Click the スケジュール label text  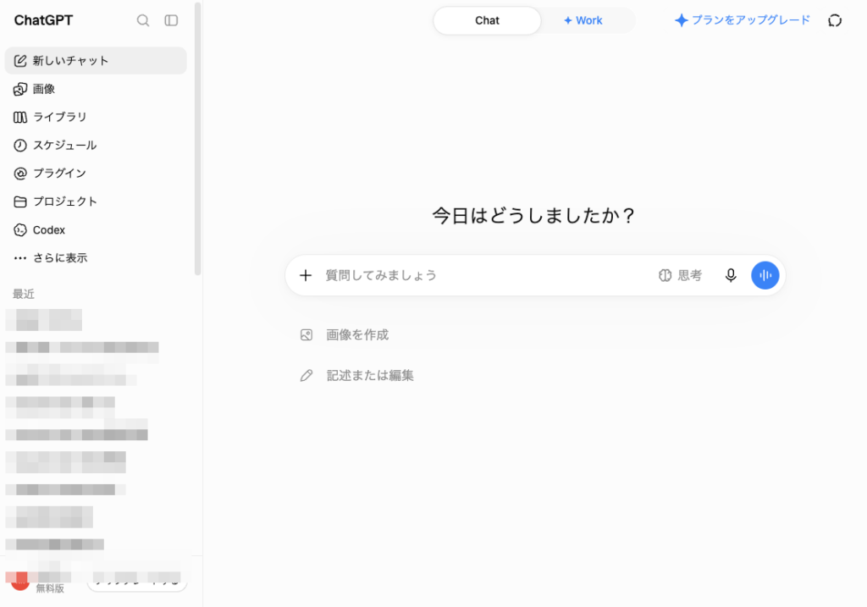(64, 146)
